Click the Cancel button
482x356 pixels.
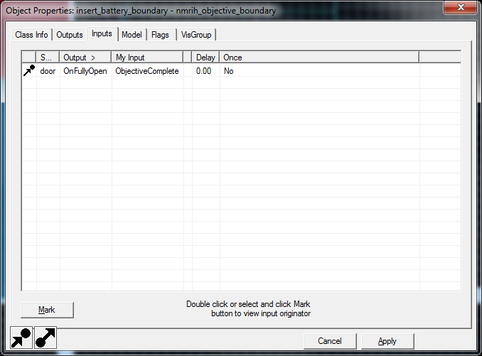(330, 341)
